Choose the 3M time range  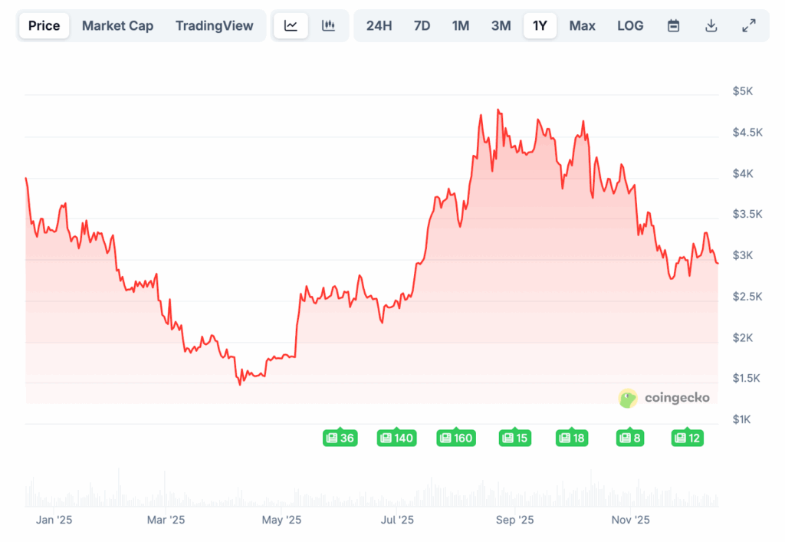[501, 25]
